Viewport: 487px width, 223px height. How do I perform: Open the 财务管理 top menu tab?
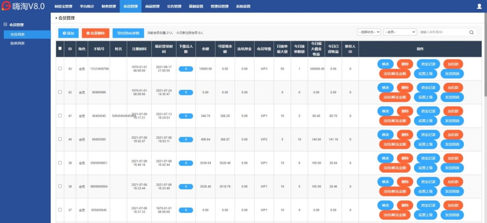pos(109,6)
